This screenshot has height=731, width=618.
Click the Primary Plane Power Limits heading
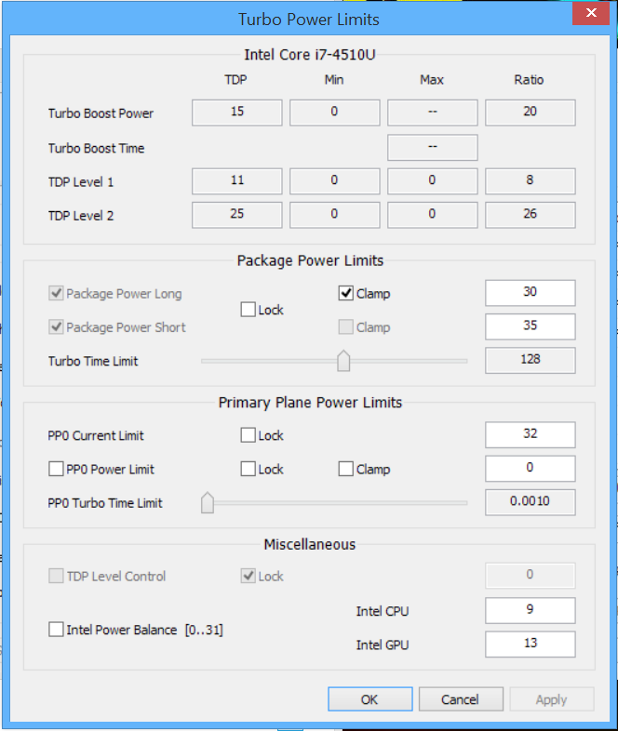(310, 403)
